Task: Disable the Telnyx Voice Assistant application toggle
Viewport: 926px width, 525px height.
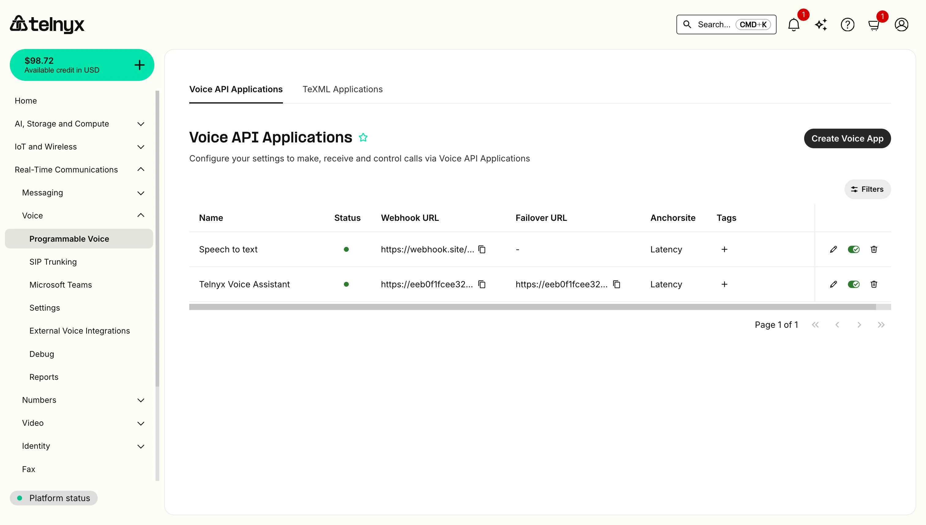Action: [853, 284]
